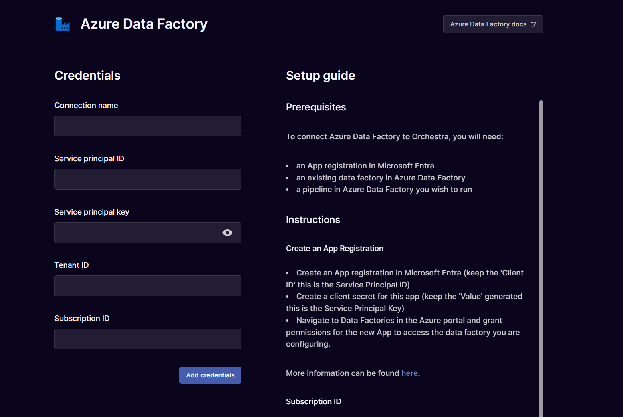
Task: Click the 'Create an App Registration' subheading
Action: (x=335, y=249)
